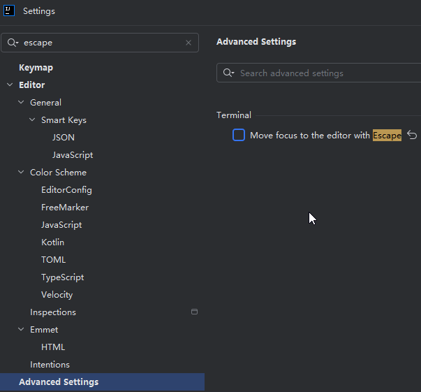Enable 'Move focus to the editor with Escape'
The height and width of the screenshot is (392, 421).
(239, 135)
